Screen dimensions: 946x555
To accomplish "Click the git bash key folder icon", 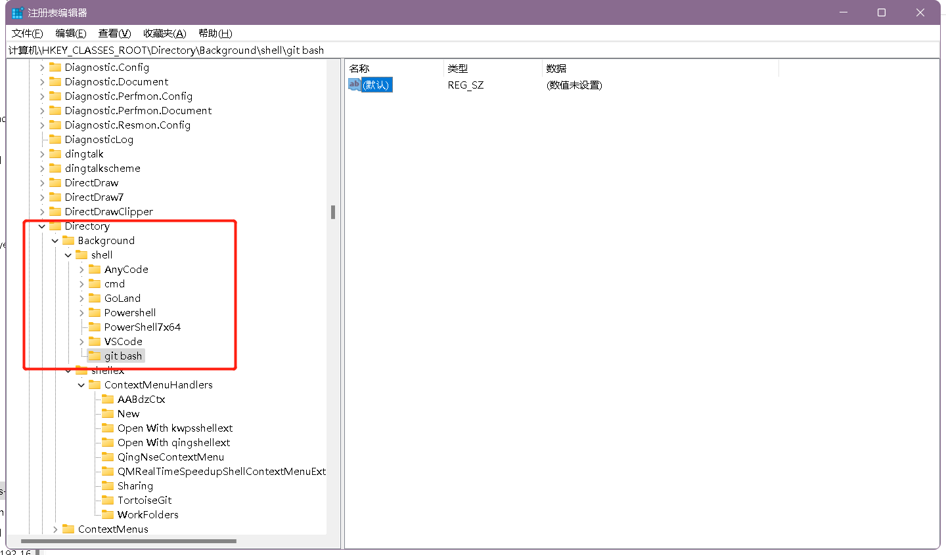I will pos(93,356).
